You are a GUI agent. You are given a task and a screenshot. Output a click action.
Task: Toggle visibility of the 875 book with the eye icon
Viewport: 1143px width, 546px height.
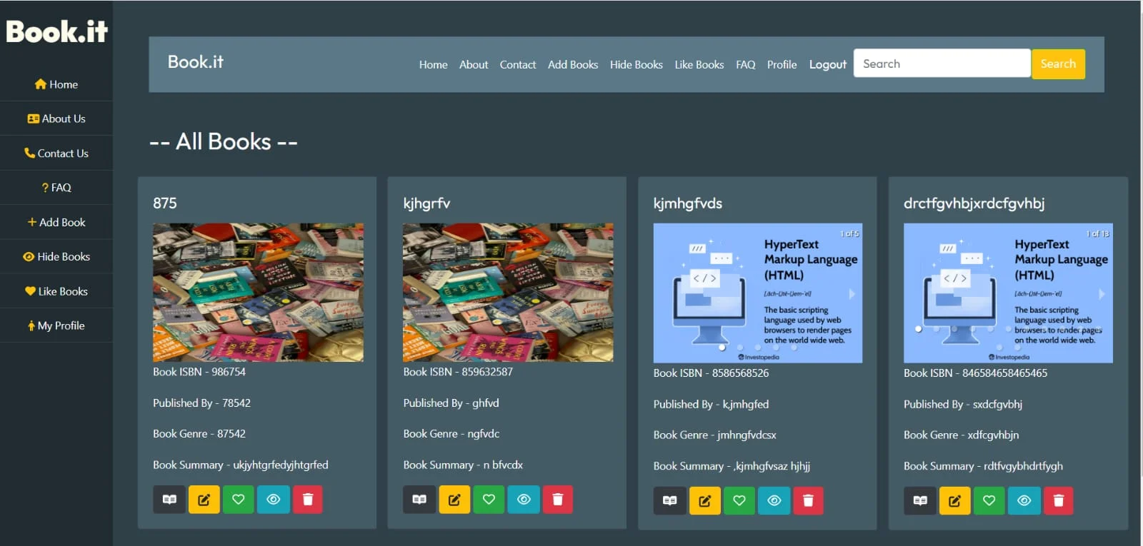point(273,500)
